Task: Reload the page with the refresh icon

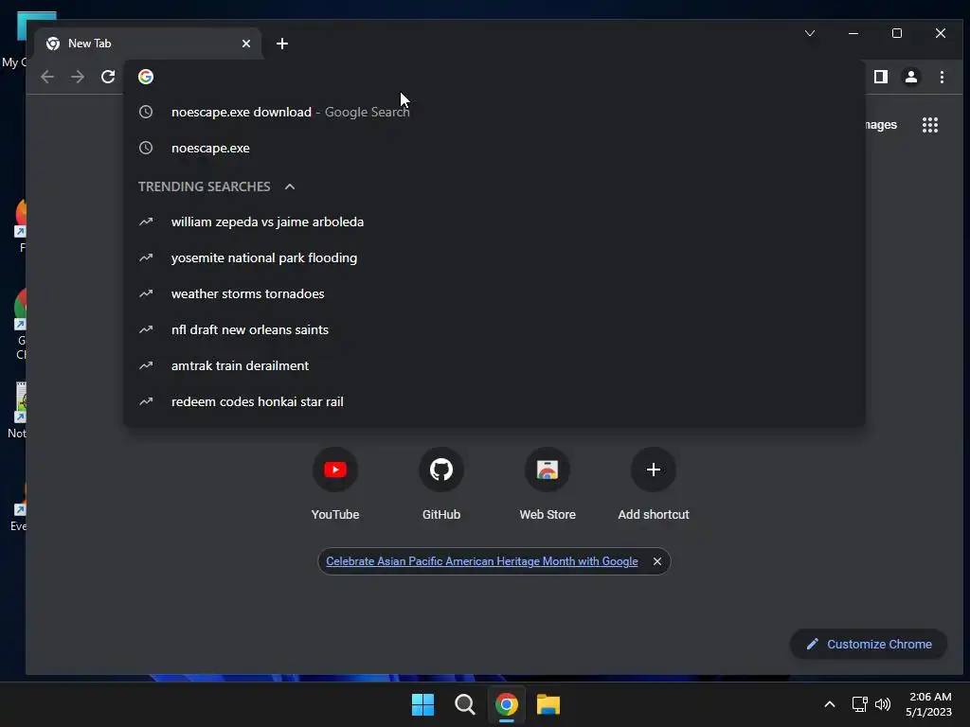Action: [108, 77]
